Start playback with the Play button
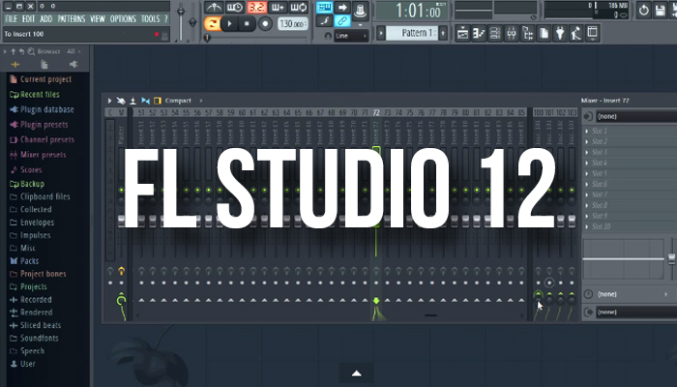Viewport: 677px width, 387px height. 230,24
